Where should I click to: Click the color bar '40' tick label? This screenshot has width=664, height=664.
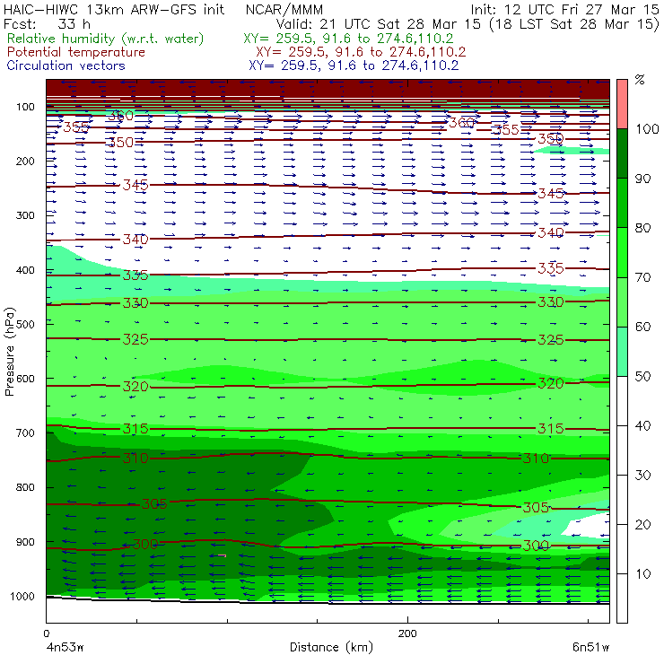pyautogui.click(x=642, y=425)
